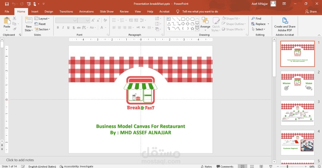Open the Select dropdown in Editing
Viewport: 322px width, 168px height.
pyautogui.click(x=258, y=29)
